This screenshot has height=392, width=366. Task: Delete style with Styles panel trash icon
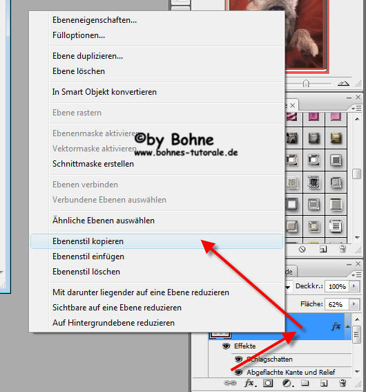point(343,249)
